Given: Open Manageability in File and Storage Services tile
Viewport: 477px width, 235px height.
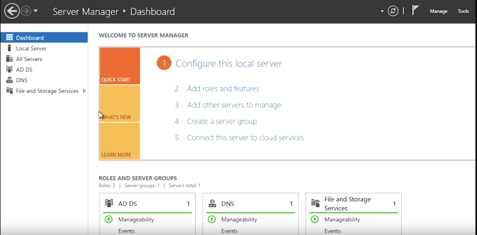Looking at the screenshot, I should point(342,219).
